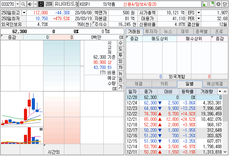Open the 재무 tab
The height and width of the screenshot is (156, 229).
[x=185, y=32]
